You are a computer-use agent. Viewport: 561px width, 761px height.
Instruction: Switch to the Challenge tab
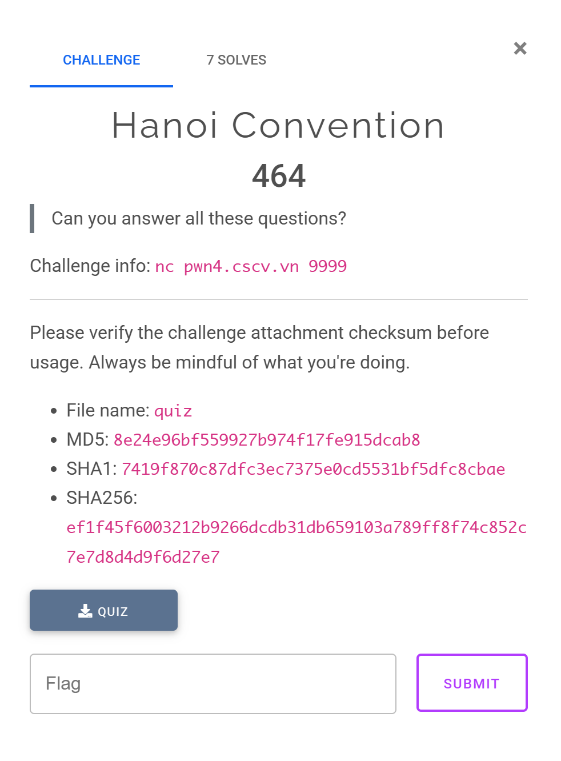point(101,60)
